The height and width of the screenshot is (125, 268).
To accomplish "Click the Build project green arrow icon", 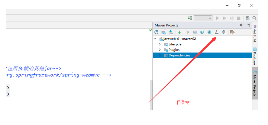I will click(190, 18).
